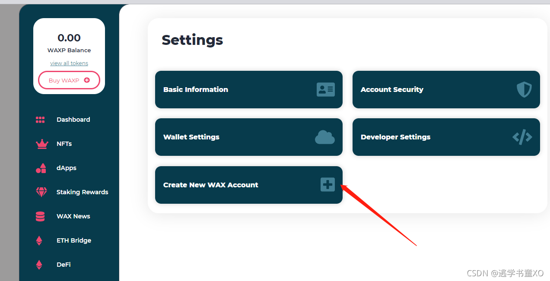This screenshot has height=281, width=550.
Task: Click the WAXP Balance label
Action: (x=69, y=50)
